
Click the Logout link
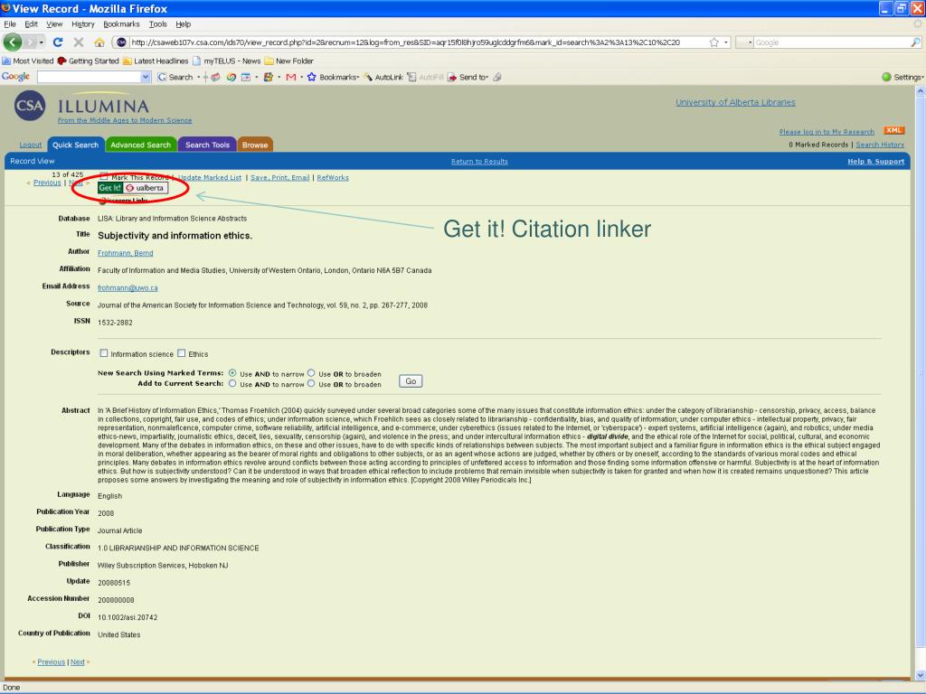[x=31, y=145]
